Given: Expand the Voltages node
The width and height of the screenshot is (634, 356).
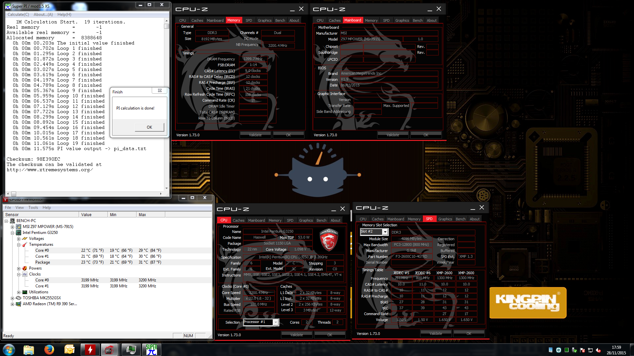Looking at the screenshot, I should (19, 239).
